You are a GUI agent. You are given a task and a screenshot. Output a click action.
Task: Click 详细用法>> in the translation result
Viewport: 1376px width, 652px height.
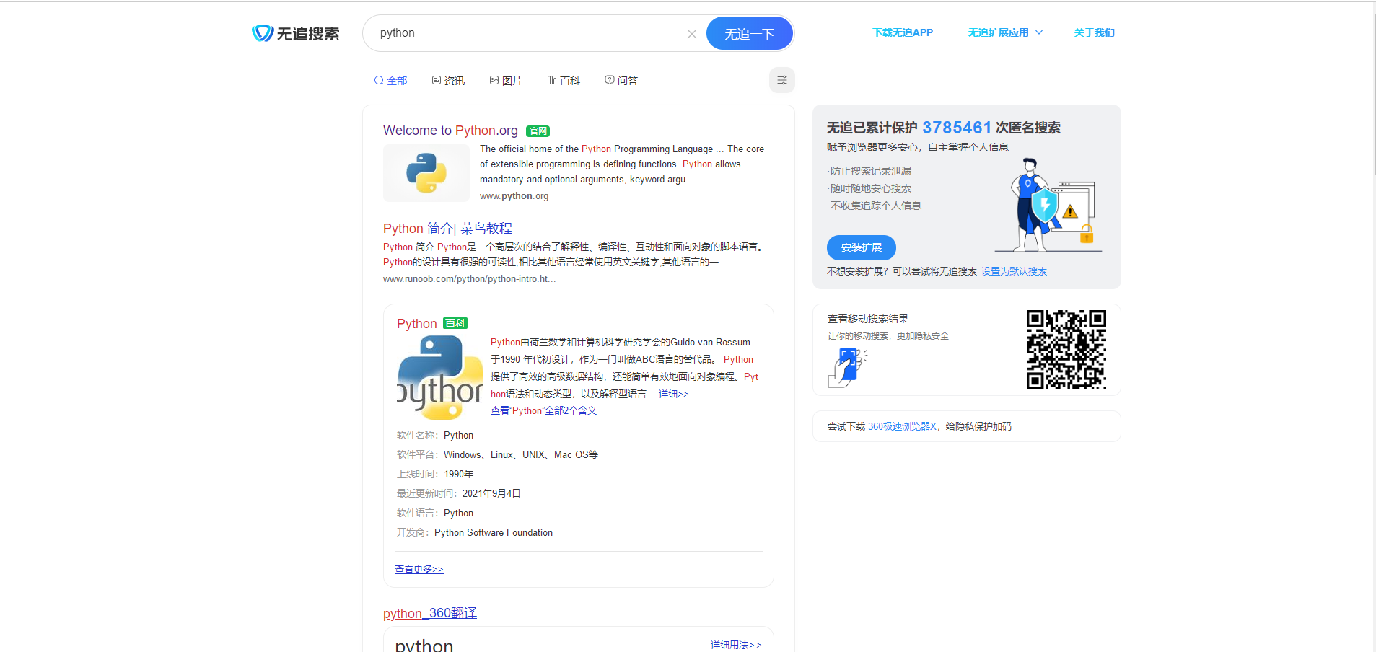pos(735,645)
